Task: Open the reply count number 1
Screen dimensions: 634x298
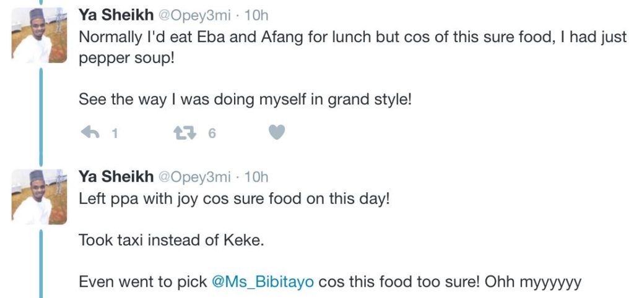Action: tap(114, 133)
